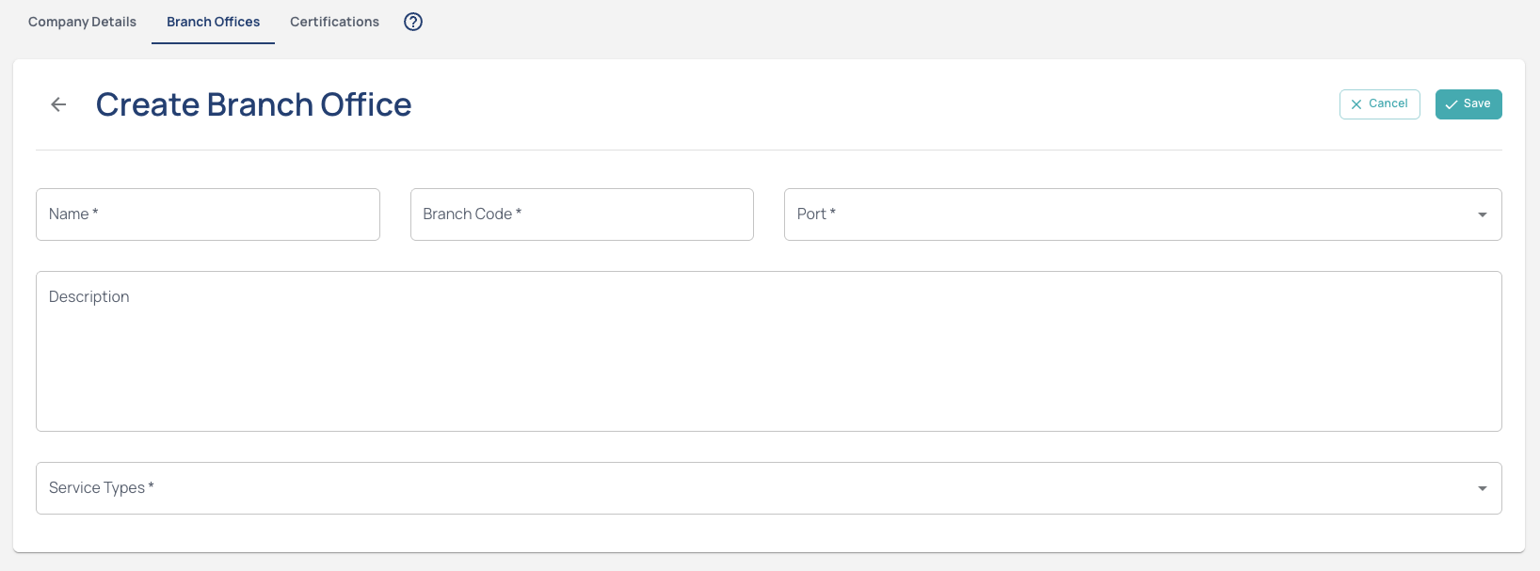
Task: Click the X icon in Cancel button
Action: click(1356, 104)
